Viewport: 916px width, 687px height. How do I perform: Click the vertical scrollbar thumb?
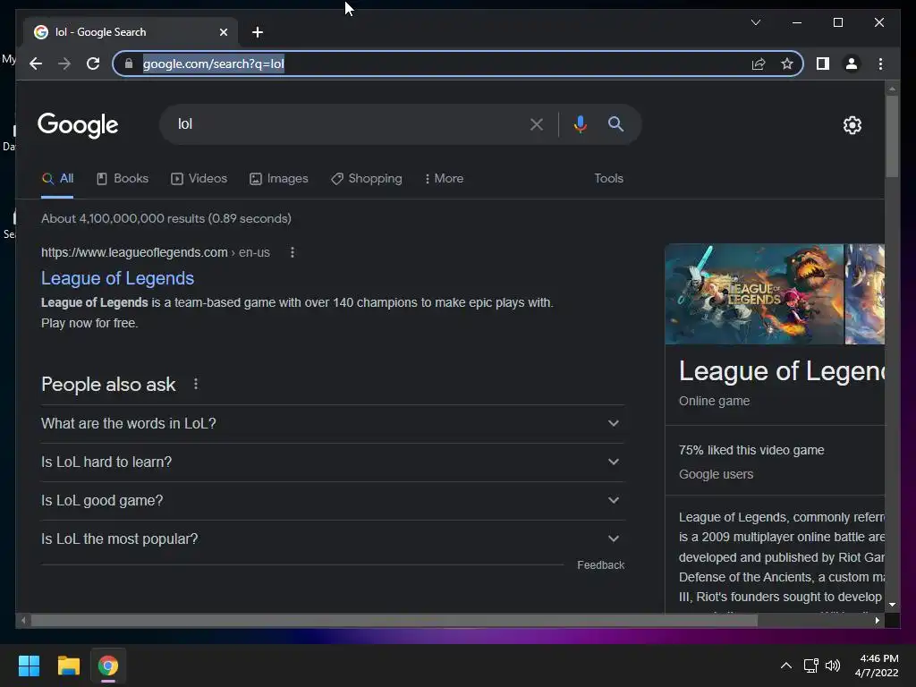point(892,136)
